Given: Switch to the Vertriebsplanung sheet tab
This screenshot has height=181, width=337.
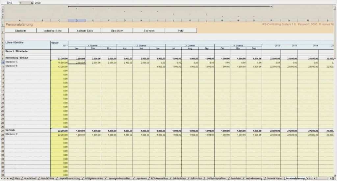Looking at the screenshot, I should pyautogui.click(x=254, y=178).
